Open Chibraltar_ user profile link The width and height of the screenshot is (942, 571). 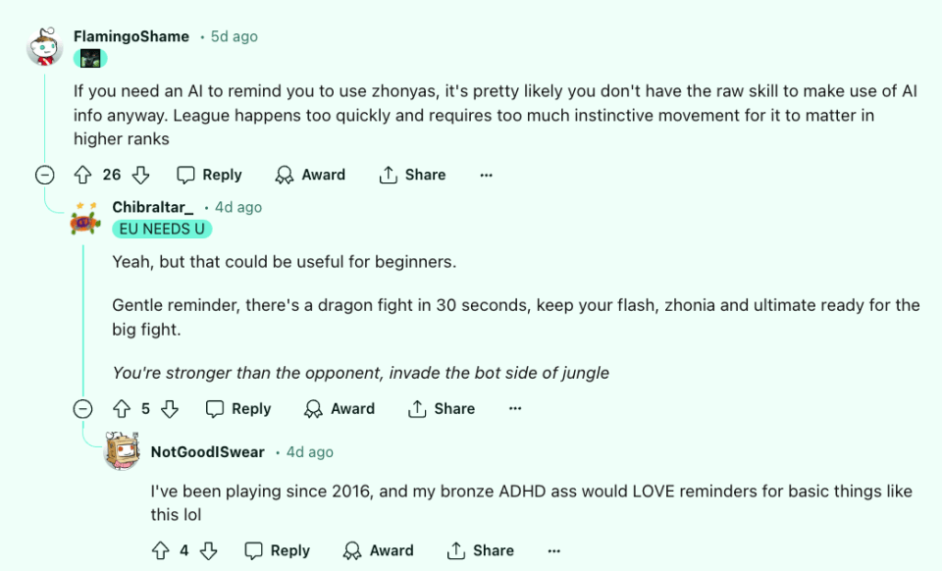(x=152, y=207)
